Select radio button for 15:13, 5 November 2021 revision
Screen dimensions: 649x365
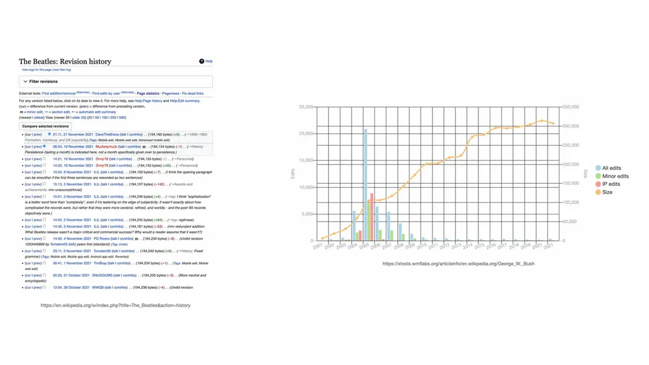click(x=44, y=184)
